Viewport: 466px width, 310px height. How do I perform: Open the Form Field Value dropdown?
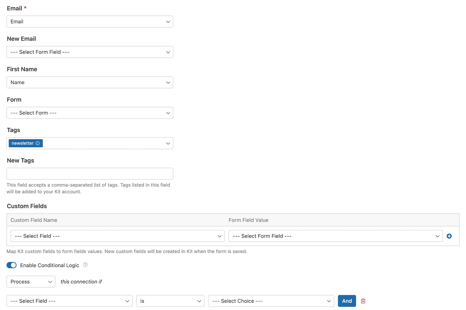[x=335, y=236]
